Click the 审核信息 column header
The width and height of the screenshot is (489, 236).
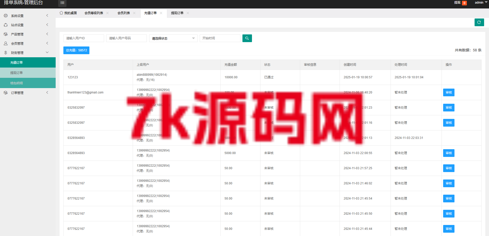310,65
